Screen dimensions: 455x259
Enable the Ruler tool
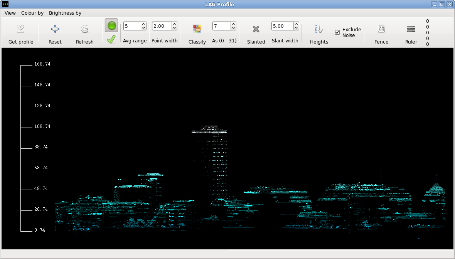411,34
